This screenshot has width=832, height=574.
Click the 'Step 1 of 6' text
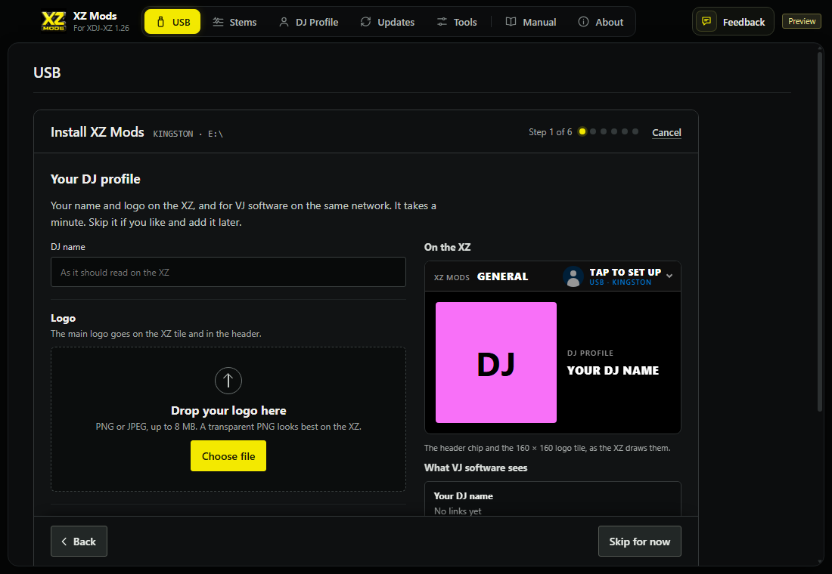tap(550, 132)
